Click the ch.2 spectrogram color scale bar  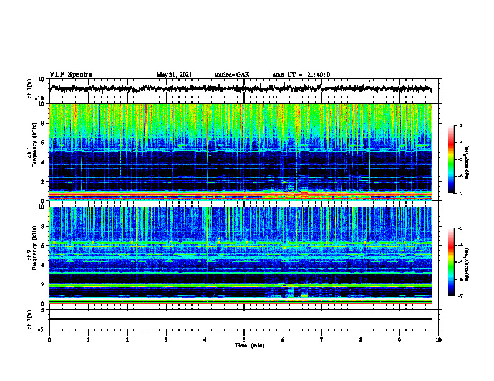[451, 262]
